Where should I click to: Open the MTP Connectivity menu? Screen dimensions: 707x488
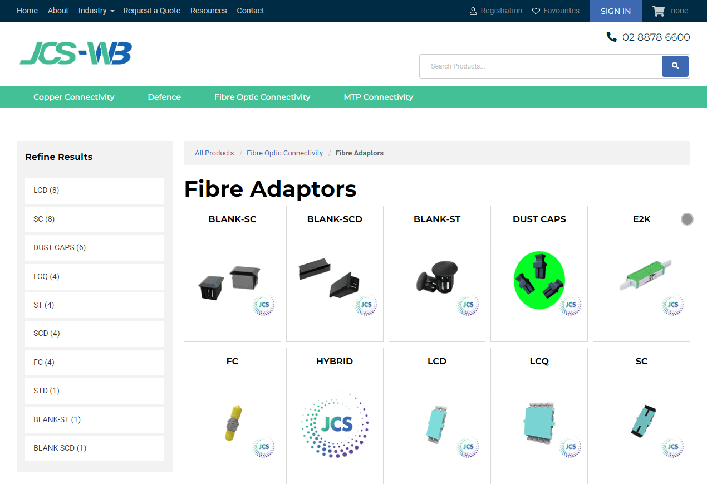[378, 97]
